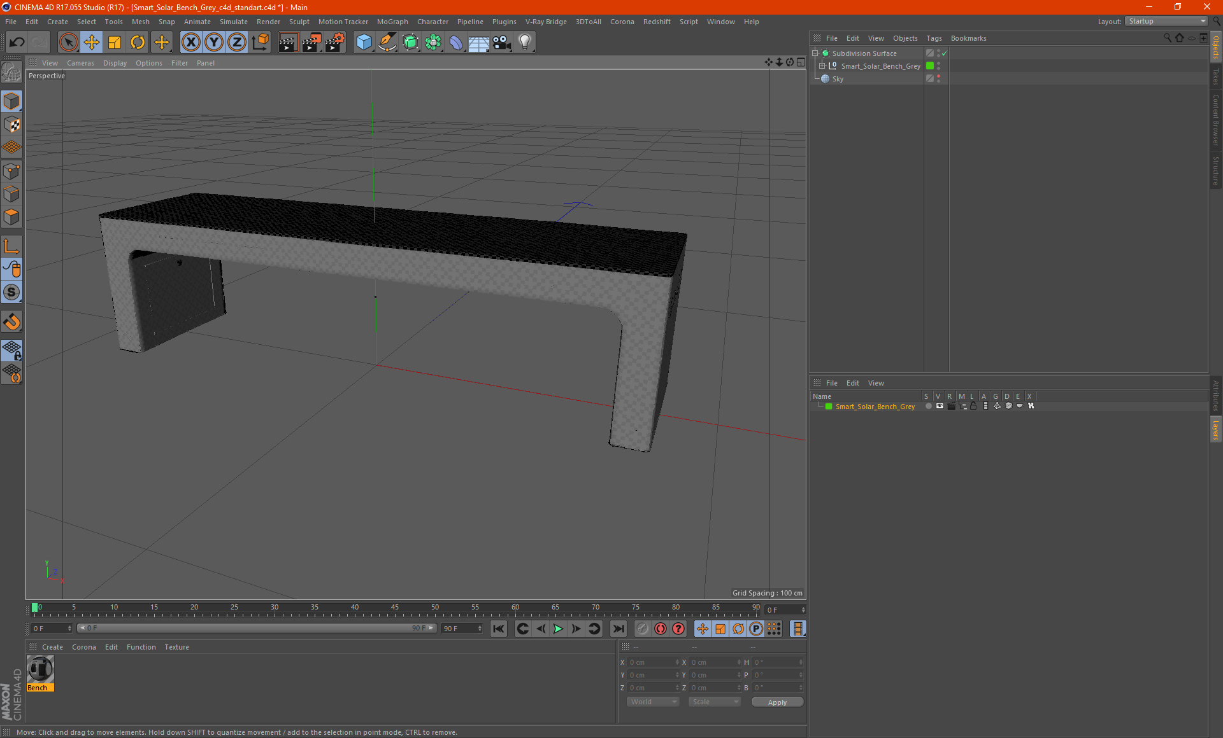Open the viewport Cameras menu

80,63
